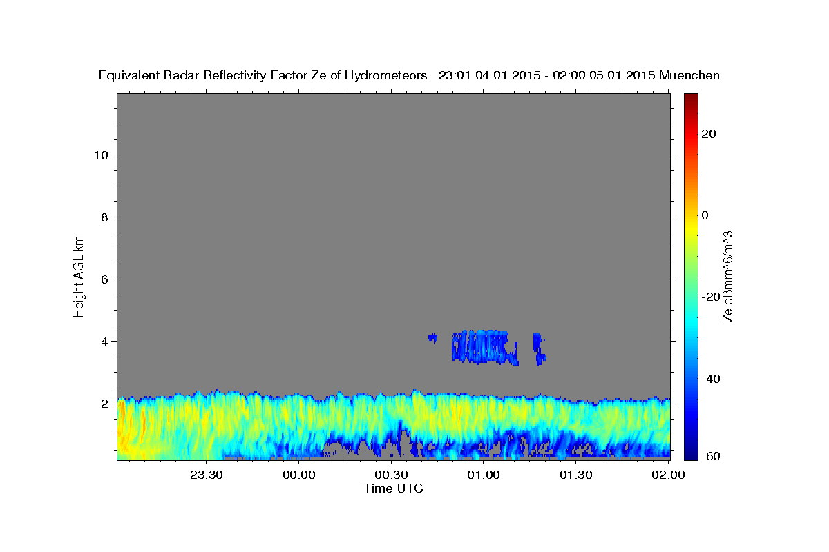Click the 00:00 time tick label
This screenshot has height=552, width=829.
pos(299,475)
